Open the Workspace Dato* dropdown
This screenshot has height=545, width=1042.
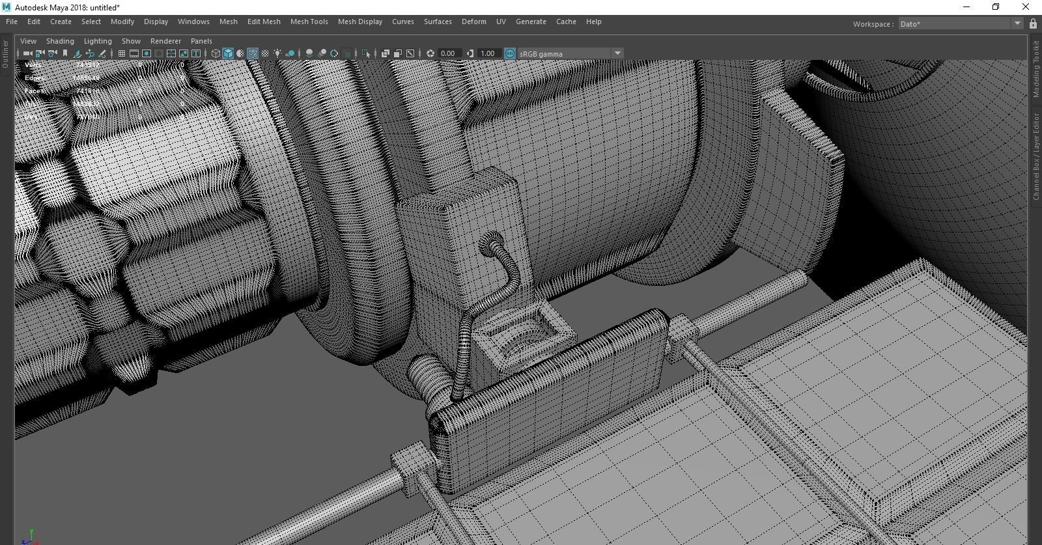(x=961, y=24)
